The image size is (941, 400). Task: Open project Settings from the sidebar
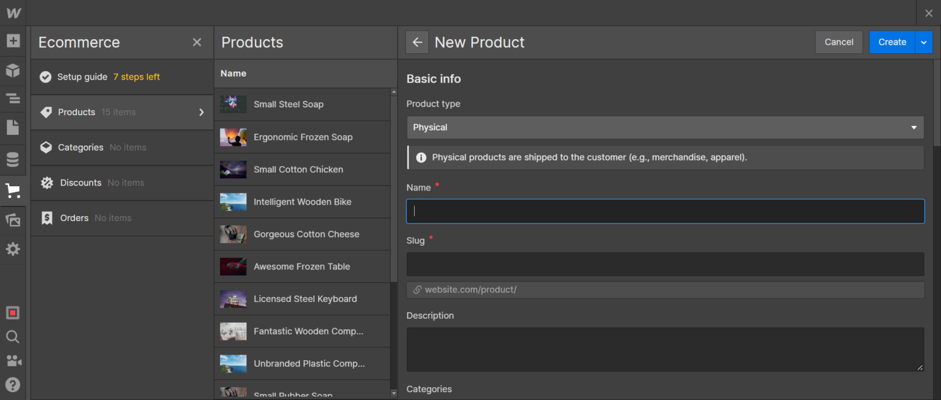pos(13,249)
